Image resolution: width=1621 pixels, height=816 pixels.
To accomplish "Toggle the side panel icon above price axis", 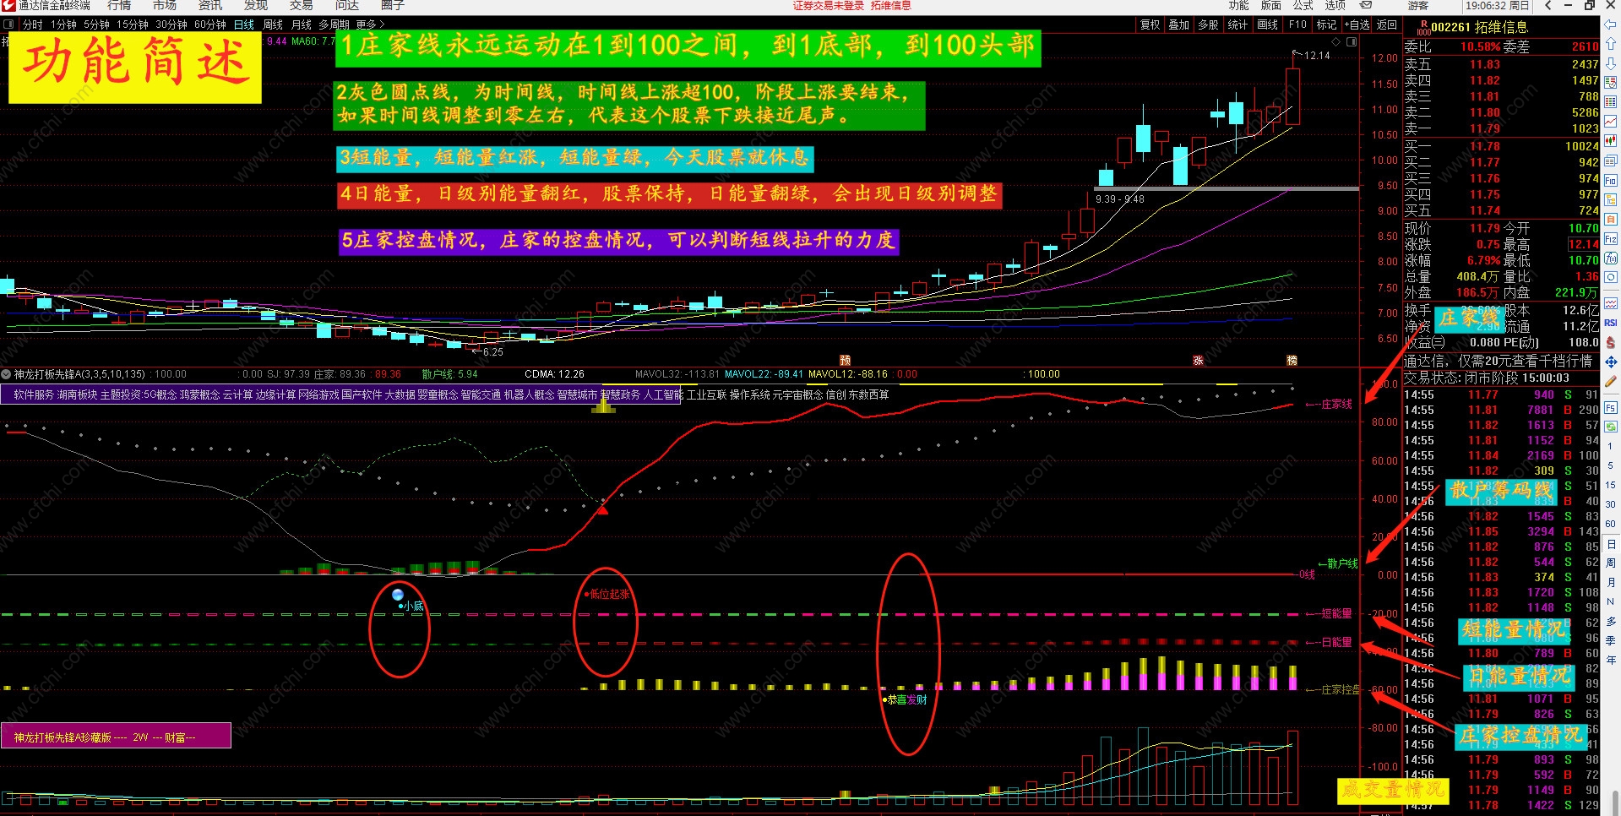I will (1352, 41).
